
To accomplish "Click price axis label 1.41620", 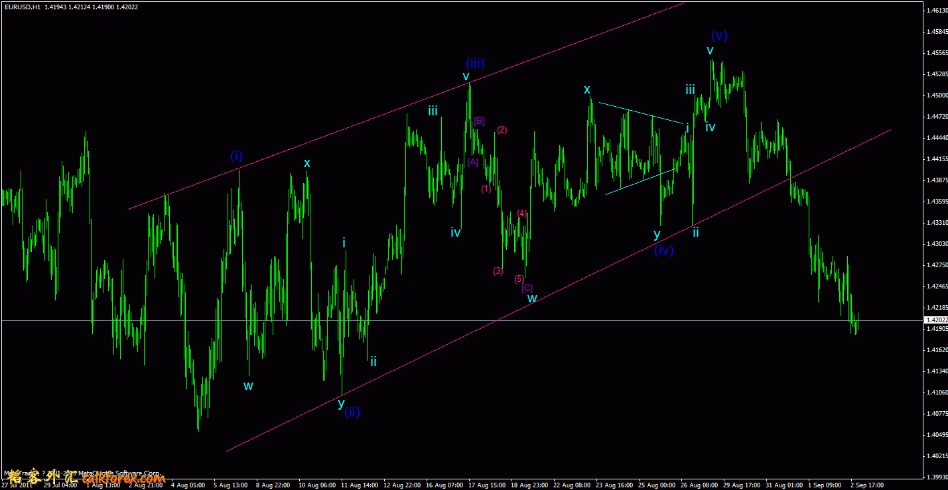I will [x=936, y=350].
